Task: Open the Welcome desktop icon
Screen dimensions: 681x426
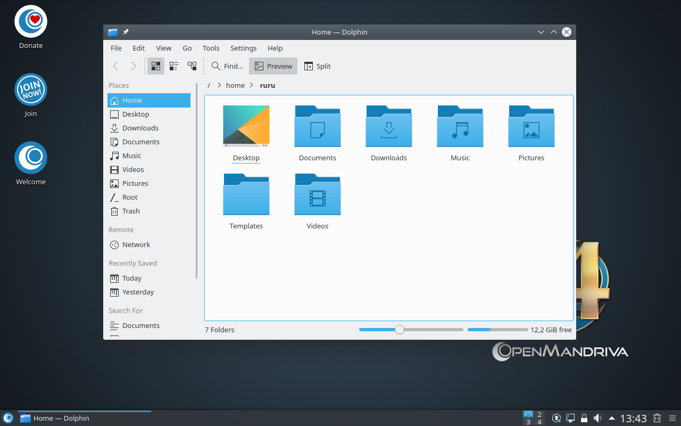Action: 31,158
